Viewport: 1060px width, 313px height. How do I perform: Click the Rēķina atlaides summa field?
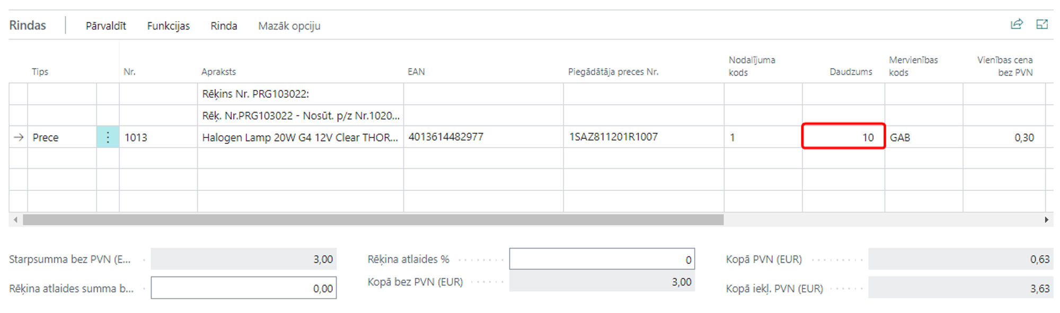(x=243, y=288)
